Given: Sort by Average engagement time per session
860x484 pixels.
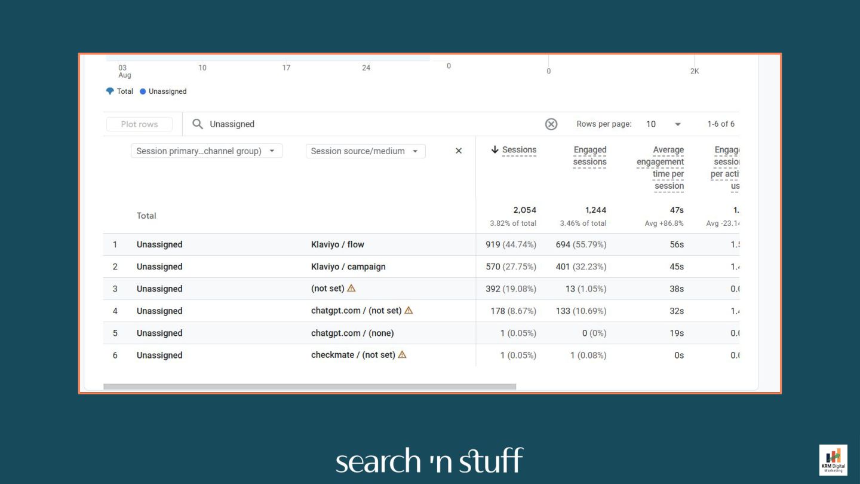Looking at the screenshot, I should [660, 168].
